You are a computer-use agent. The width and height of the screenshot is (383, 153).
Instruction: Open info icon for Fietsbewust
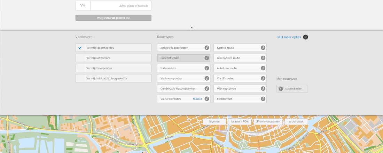[x=263, y=99]
